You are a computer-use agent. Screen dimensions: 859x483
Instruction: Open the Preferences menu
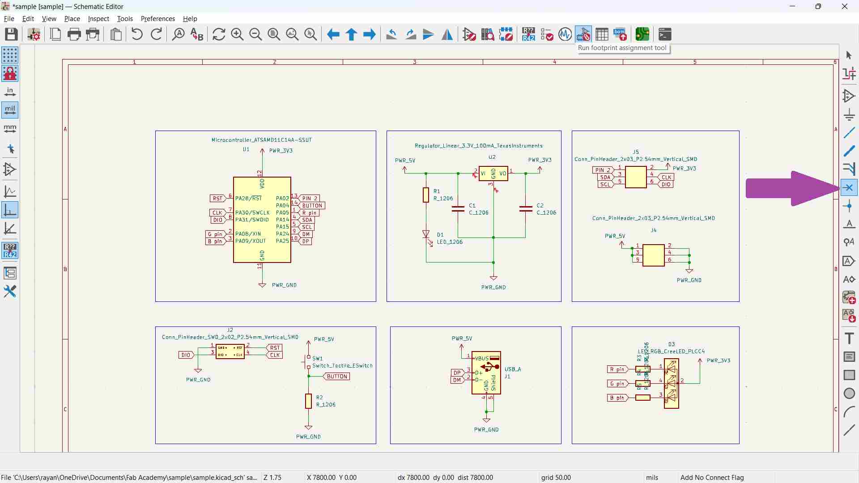(x=157, y=19)
